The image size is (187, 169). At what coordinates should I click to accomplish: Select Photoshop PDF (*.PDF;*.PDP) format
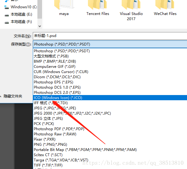click(110, 129)
